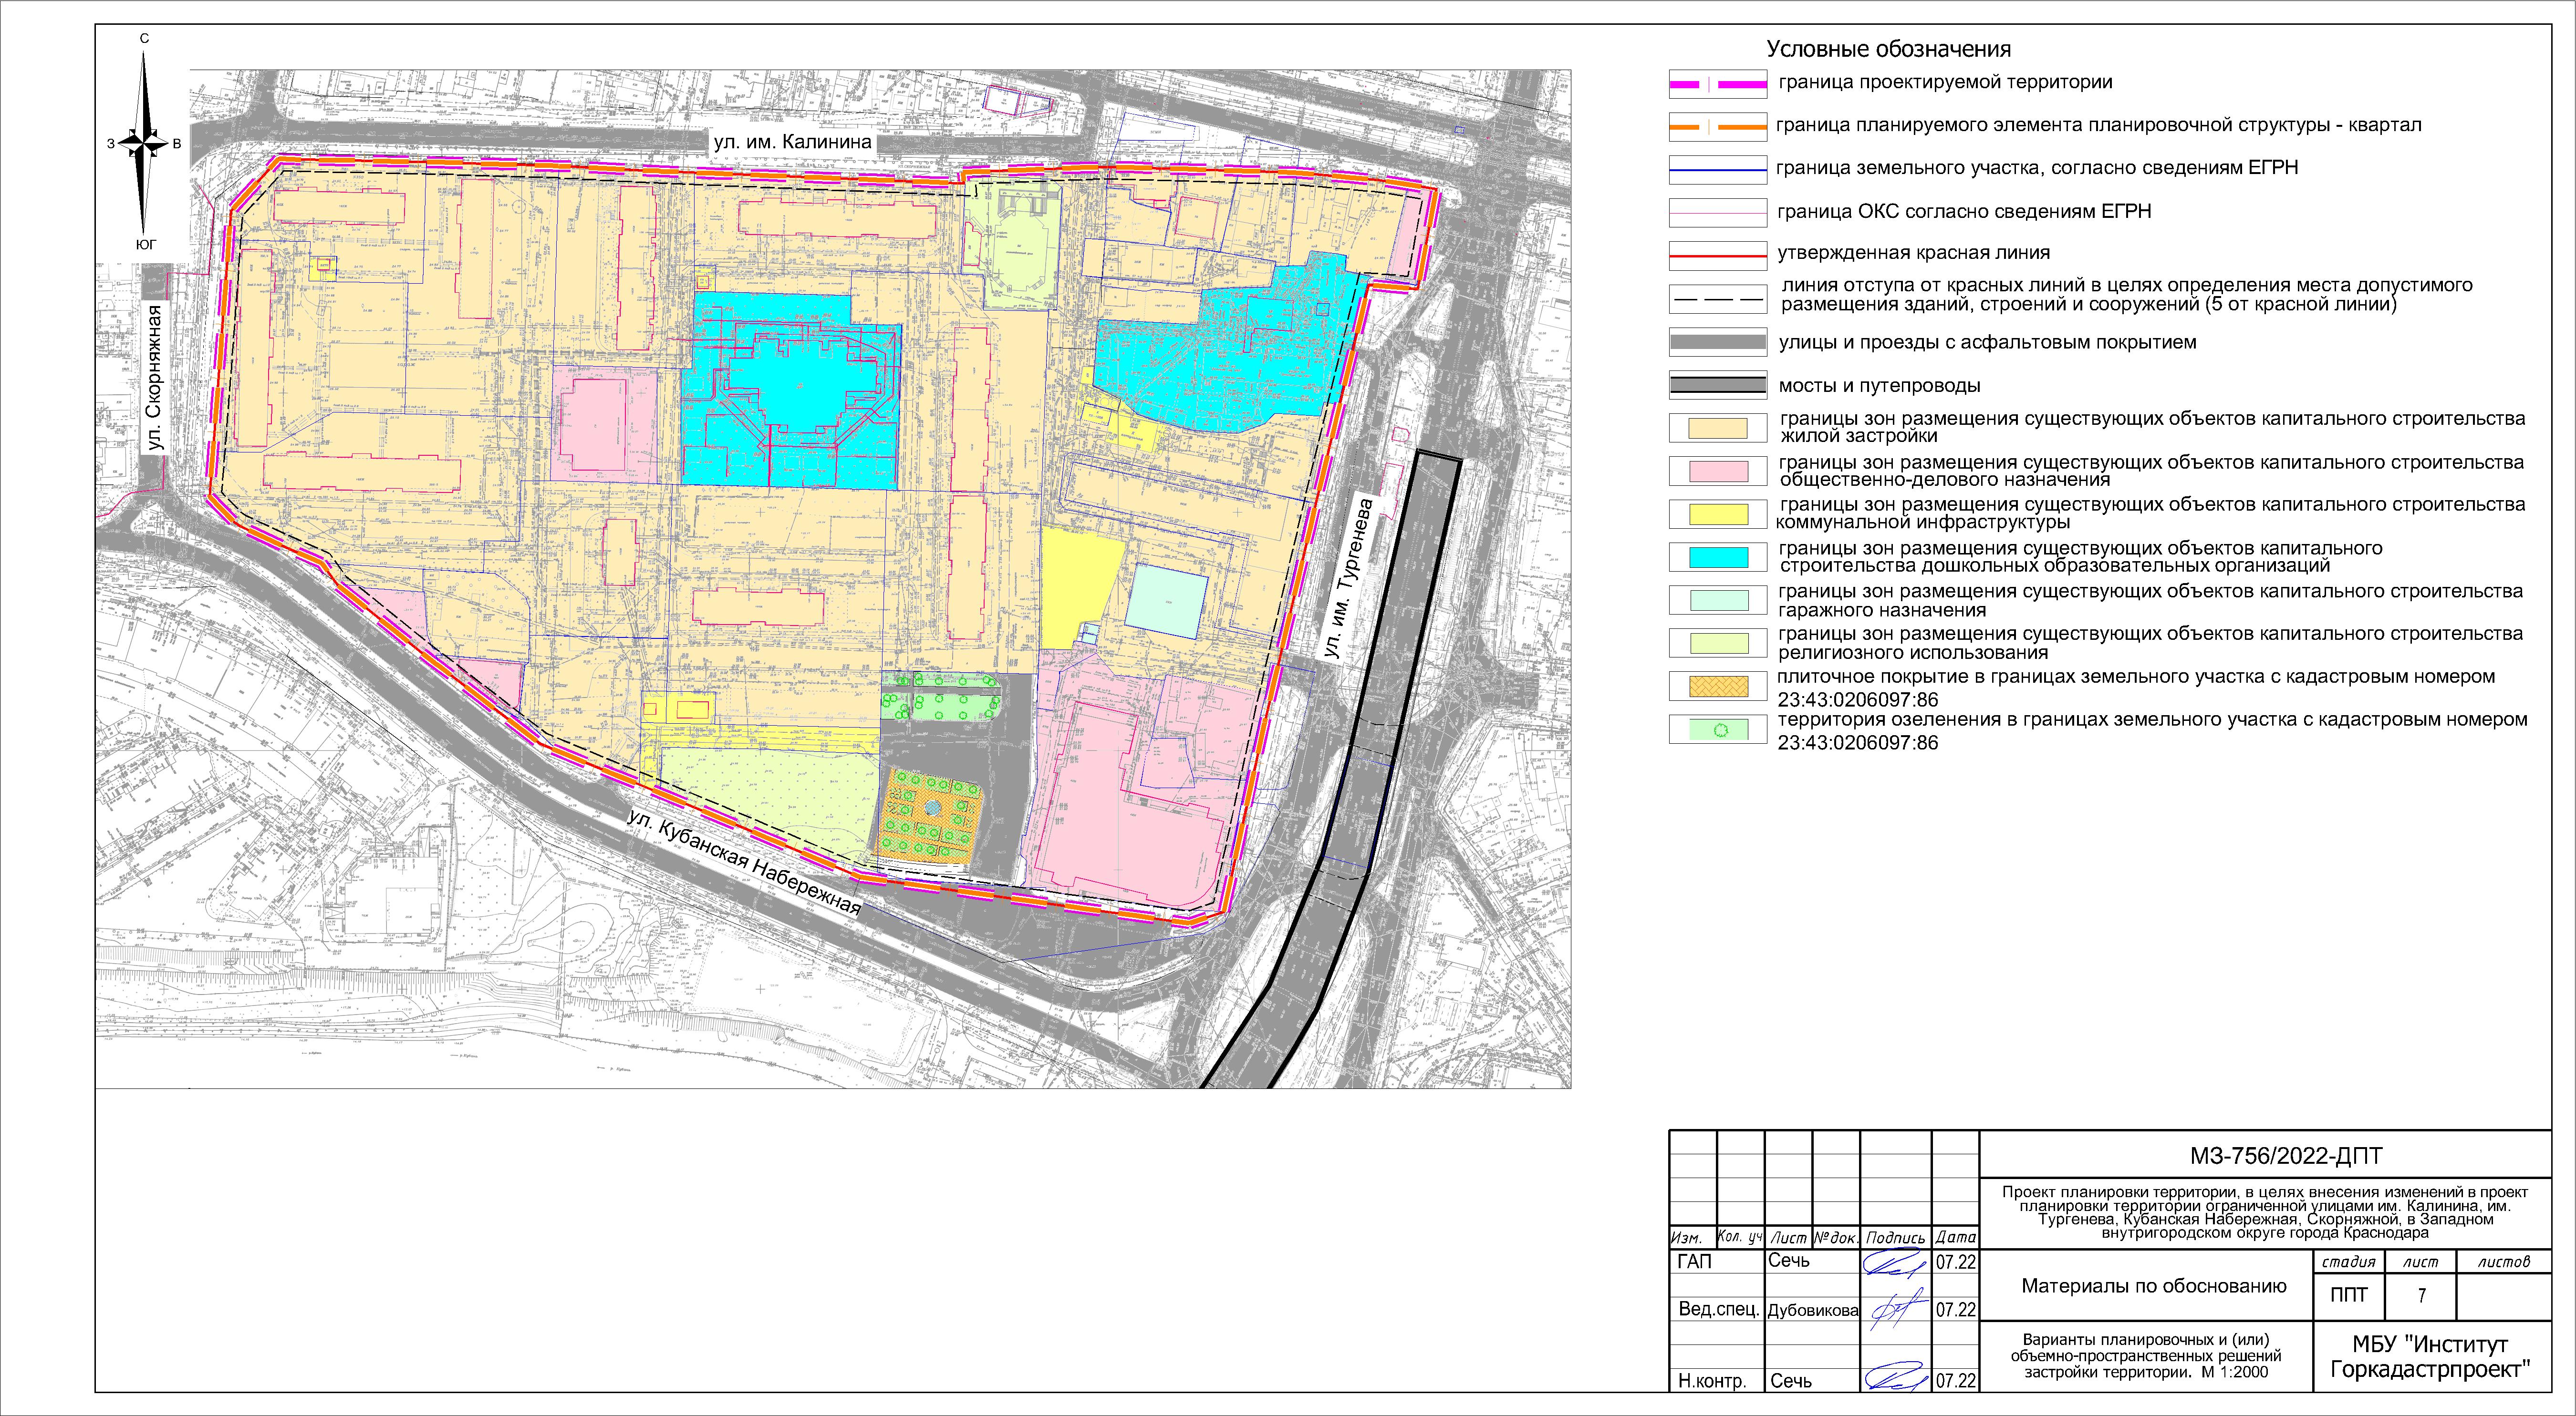Click the 'листов' header cell

[x=2504, y=1261]
